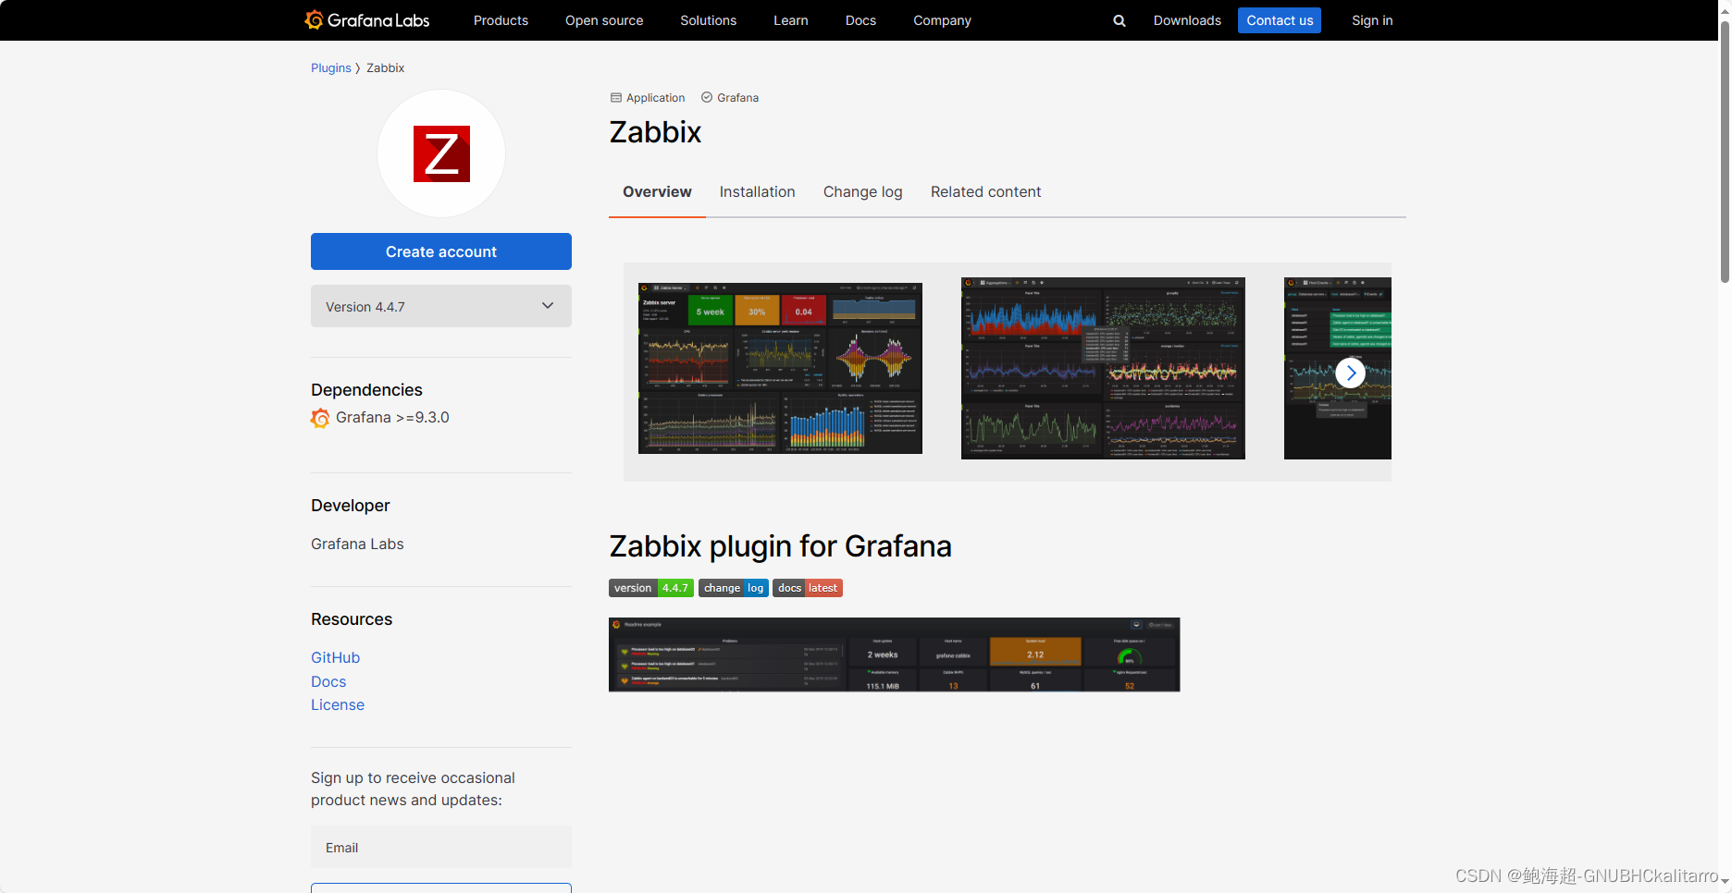Open the Docs menu in the top bar
This screenshot has width=1732, height=893.
[860, 20]
